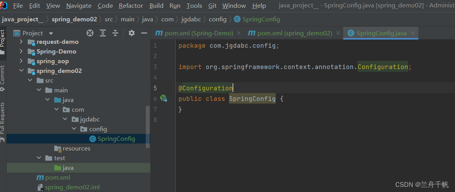Screen dimensions: 455x192
Task: Collapse the jgdabc package
Action: [65, 119]
